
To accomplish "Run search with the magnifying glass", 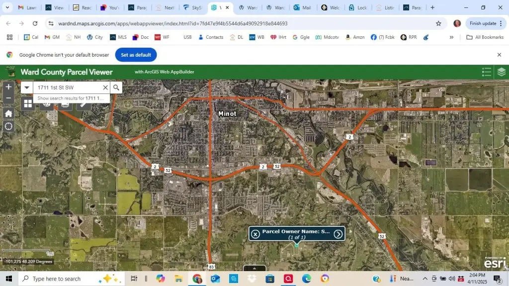I will (x=116, y=88).
